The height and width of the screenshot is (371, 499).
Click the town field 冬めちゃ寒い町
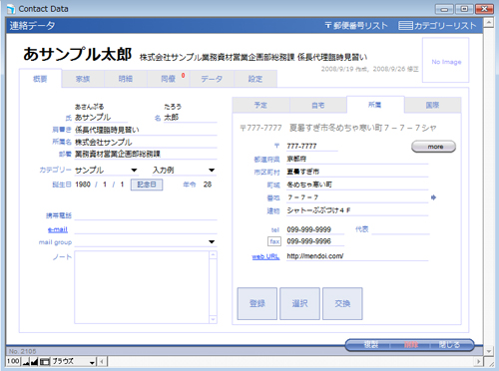click(x=357, y=185)
